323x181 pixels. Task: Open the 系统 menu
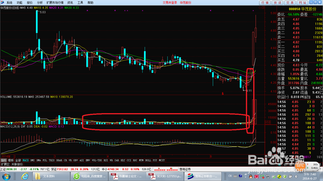tap(9, 3)
